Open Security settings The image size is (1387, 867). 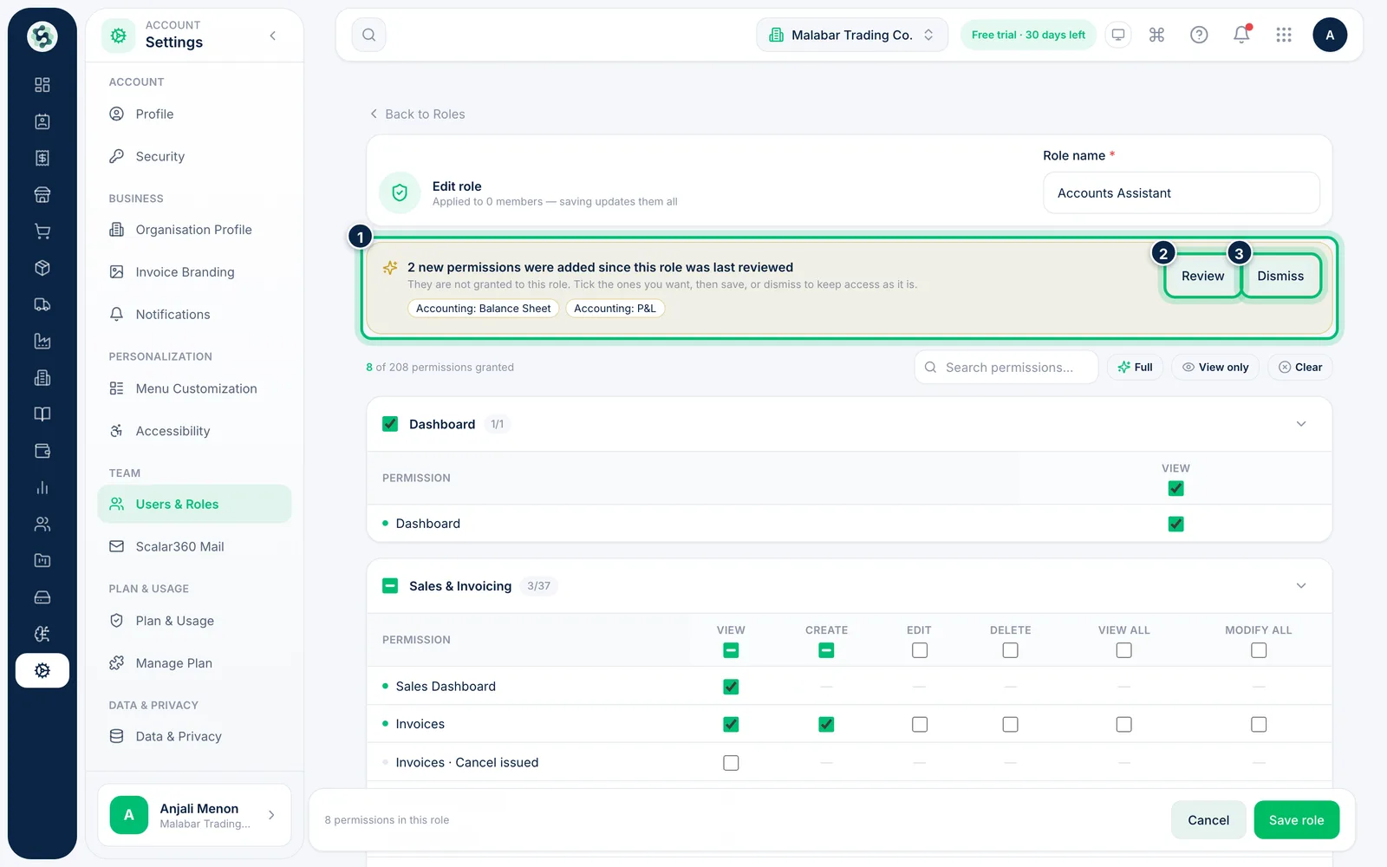click(x=194, y=156)
